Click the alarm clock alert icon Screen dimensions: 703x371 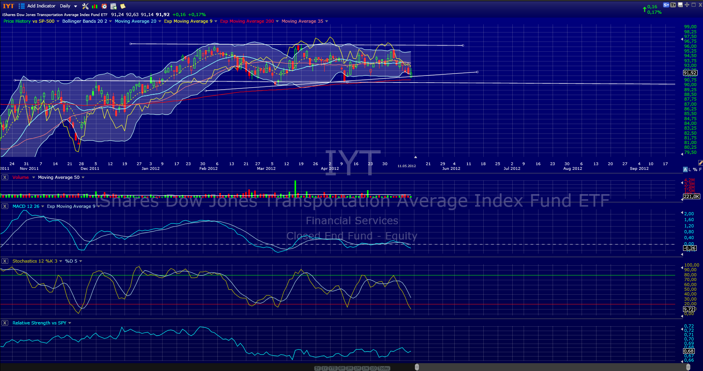(x=104, y=6)
